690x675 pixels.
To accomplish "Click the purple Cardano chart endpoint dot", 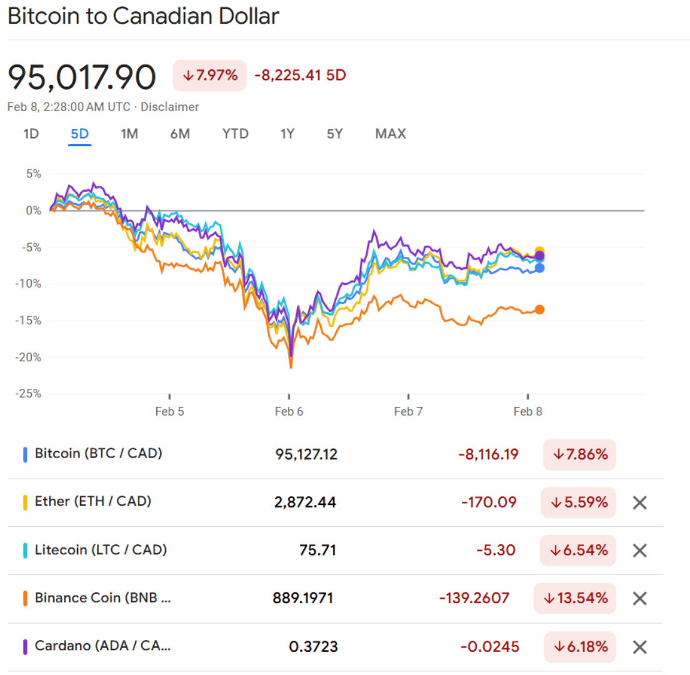I will (539, 256).
